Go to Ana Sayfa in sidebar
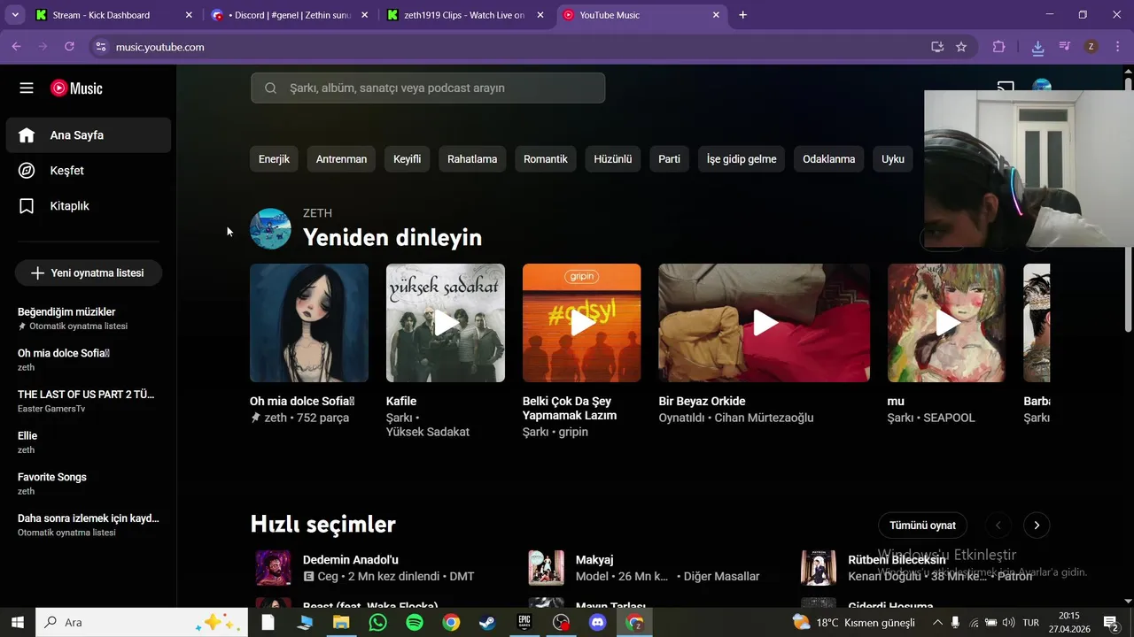The height and width of the screenshot is (637, 1134). click(89, 135)
